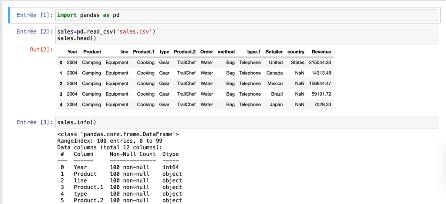Click the Japan retailer cell

click(276, 104)
